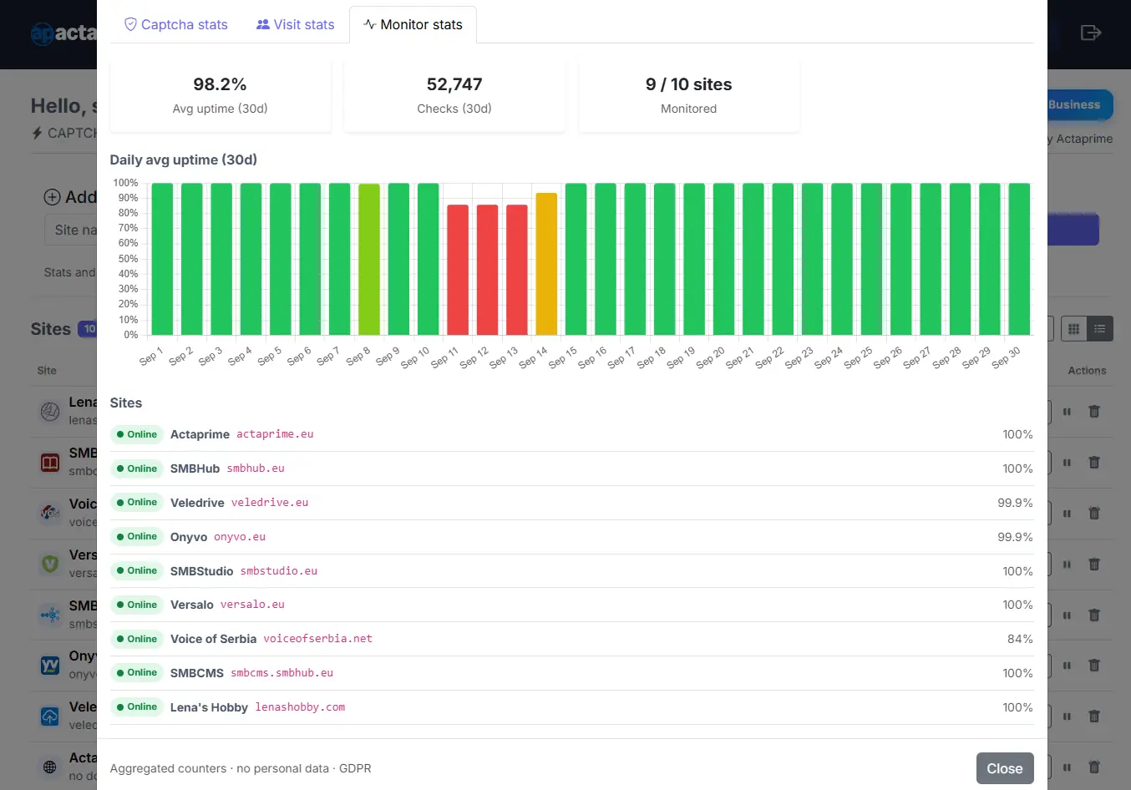Click the Checks 52,747 card
This screenshot has width=1131, height=790.
(454, 95)
